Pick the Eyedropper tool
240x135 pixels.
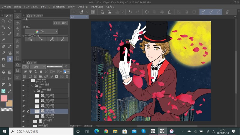point(10,34)
